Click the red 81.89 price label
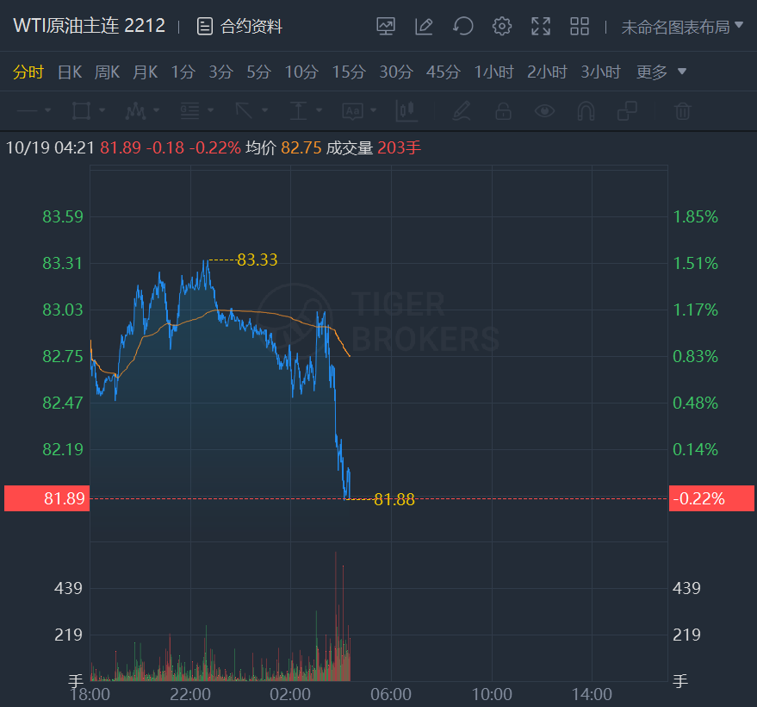 47,498
